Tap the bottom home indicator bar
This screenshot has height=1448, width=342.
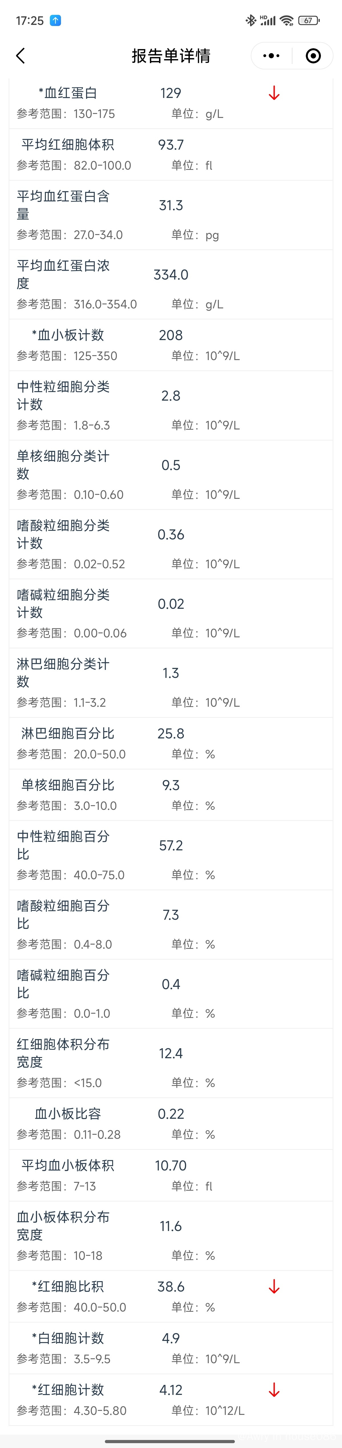pyautogui.click(x=171, y=1441)
